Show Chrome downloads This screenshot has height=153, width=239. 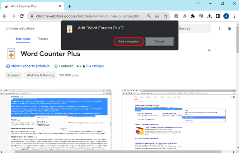tap(209, 16)
